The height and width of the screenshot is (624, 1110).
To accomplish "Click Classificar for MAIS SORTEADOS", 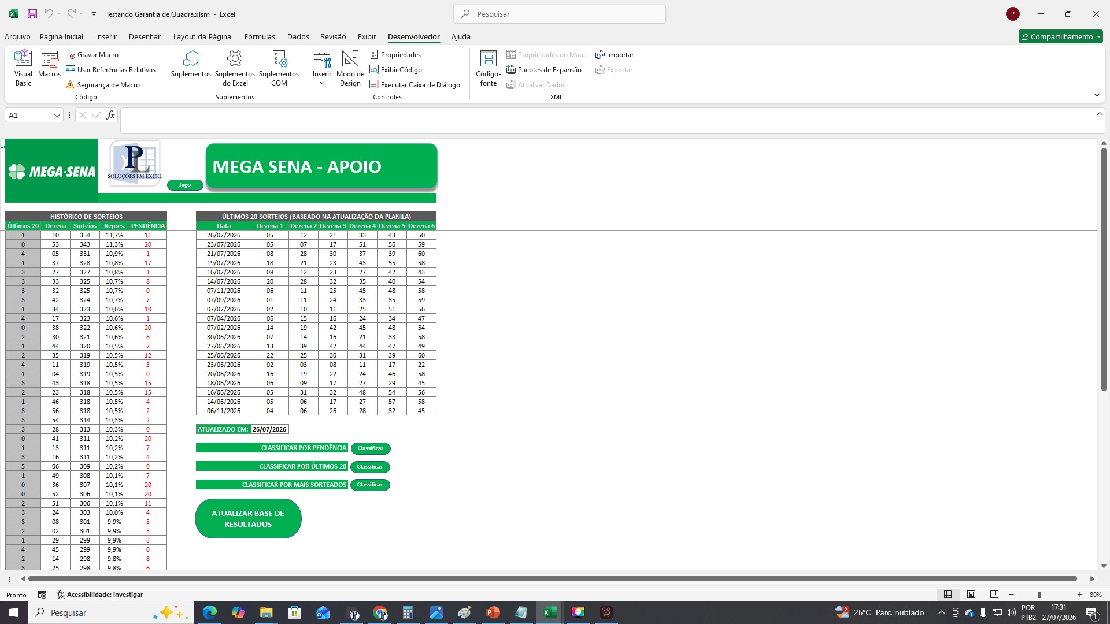I will [370, 485].
